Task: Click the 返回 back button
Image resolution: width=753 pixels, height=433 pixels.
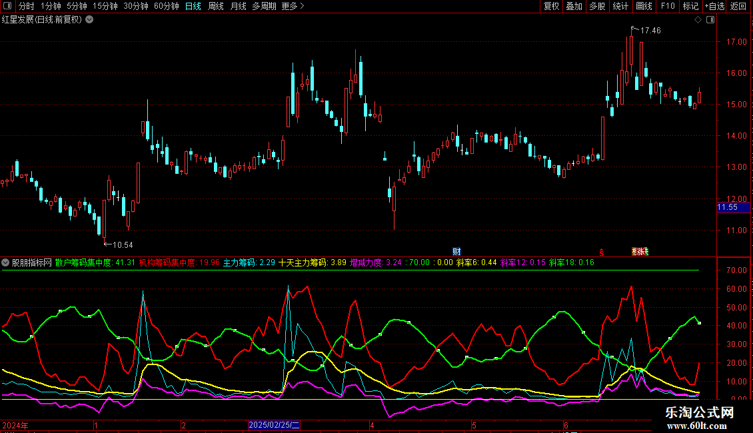Action: (x=738, y=6)
